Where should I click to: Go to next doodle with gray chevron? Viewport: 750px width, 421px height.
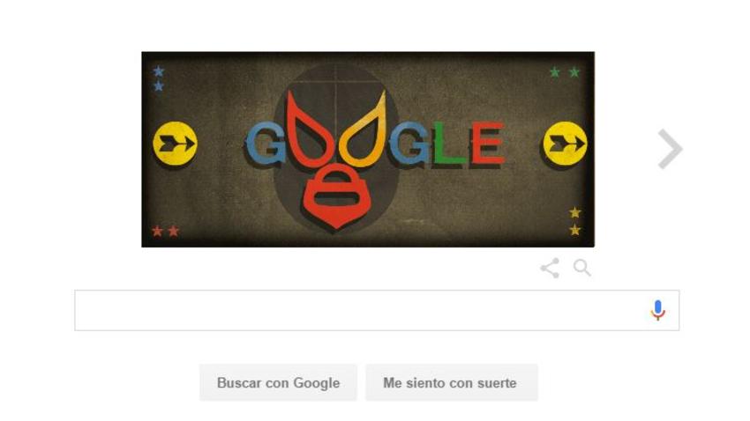pos(670,149)
